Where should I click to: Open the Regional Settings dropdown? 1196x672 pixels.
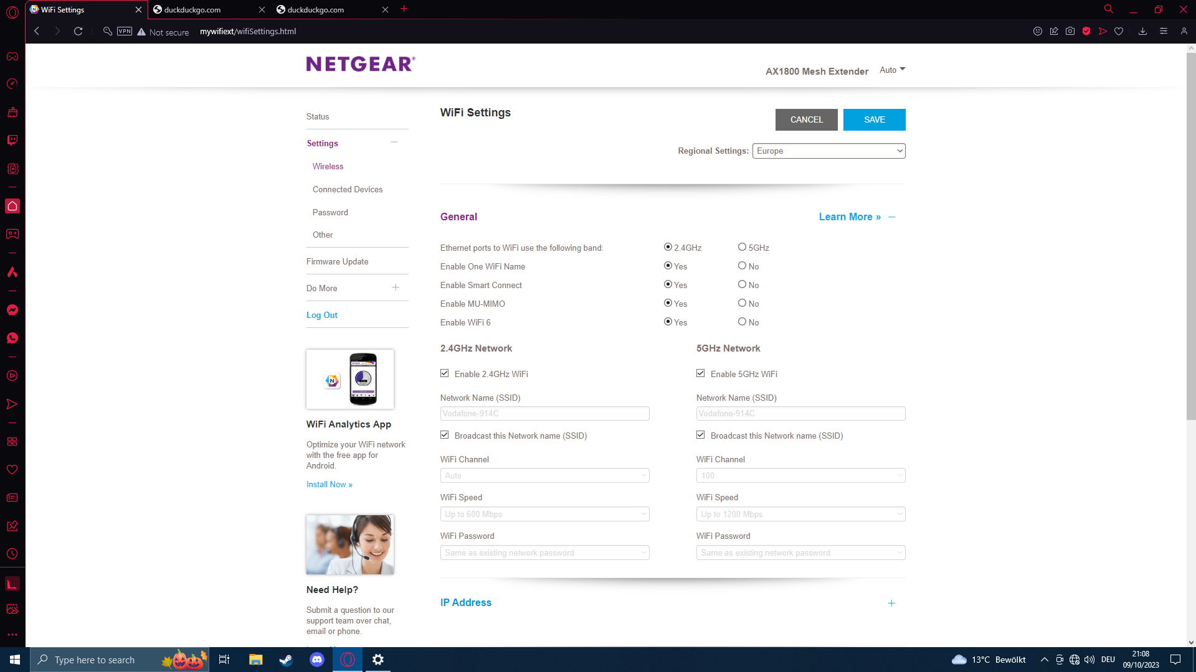[828, 151]
